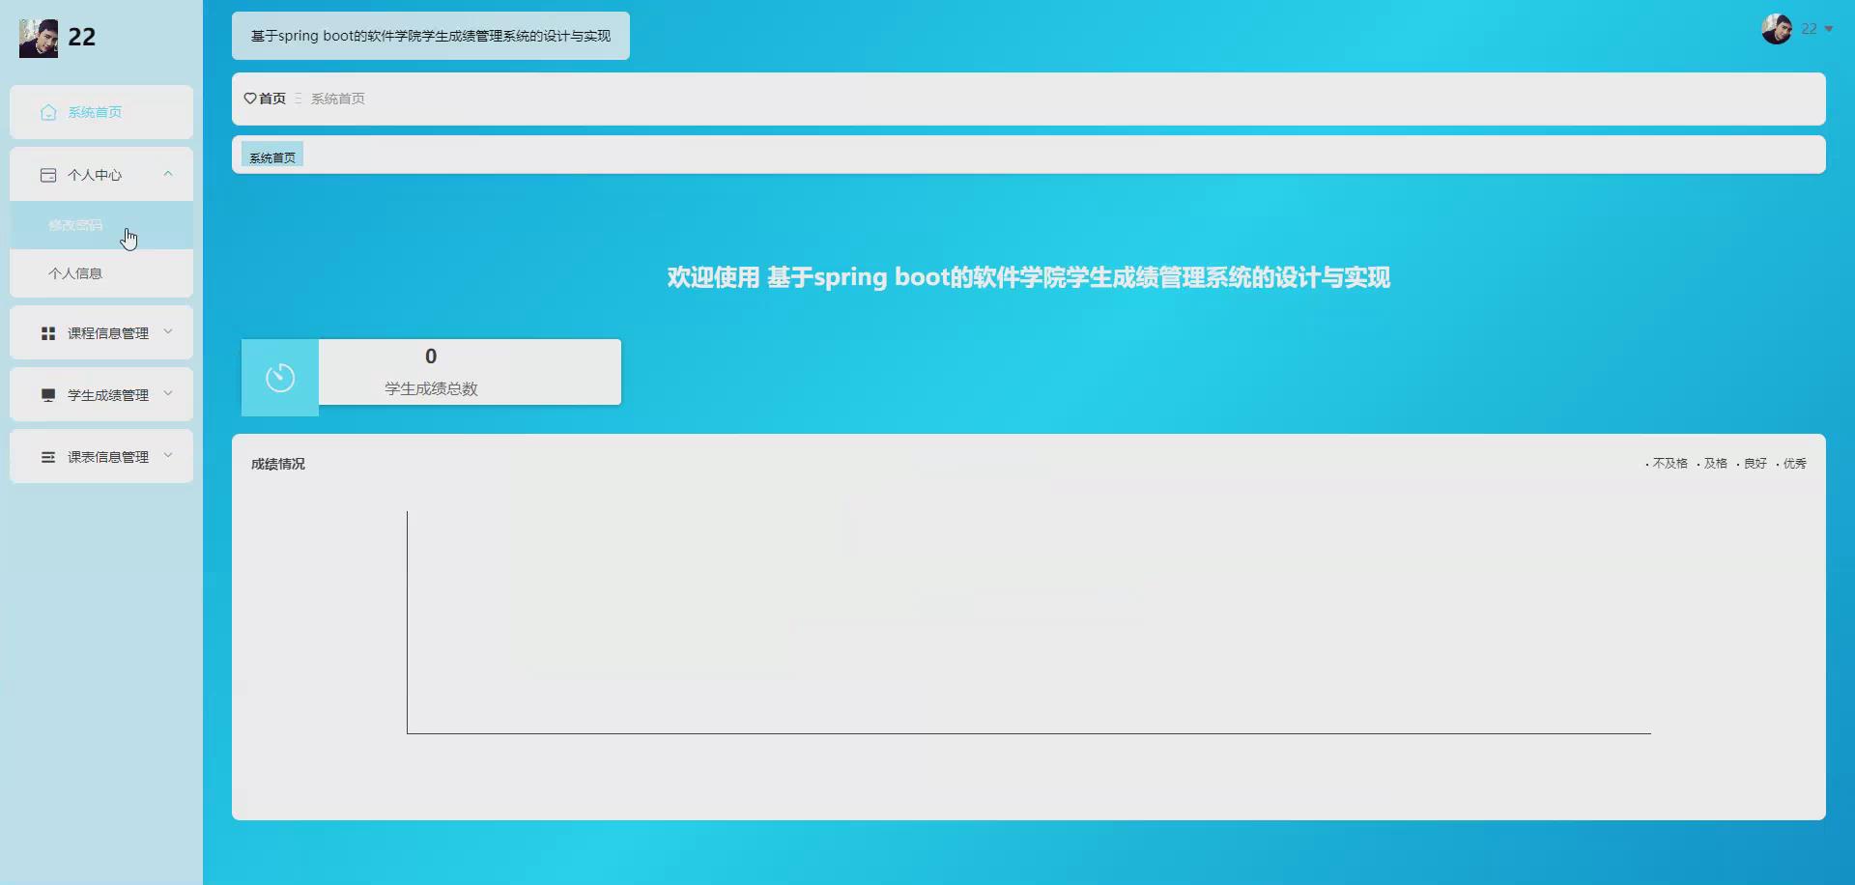
Task: Click the sidebar profile photo above 22
Action: coord(38,37)
